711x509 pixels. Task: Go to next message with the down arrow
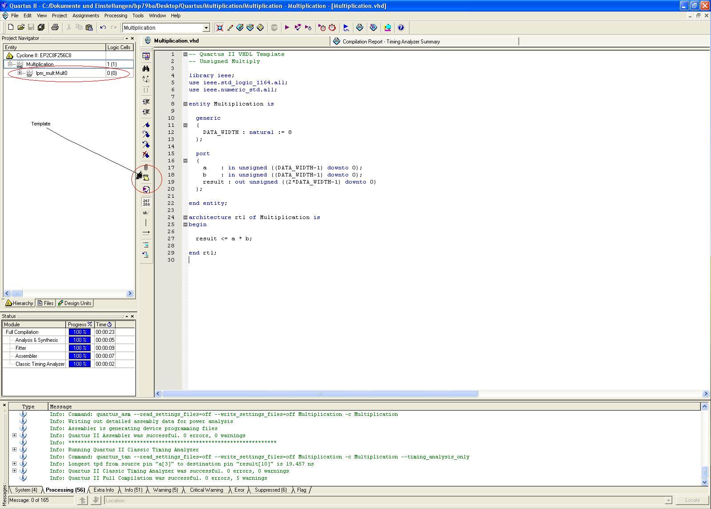click(95, 500)
